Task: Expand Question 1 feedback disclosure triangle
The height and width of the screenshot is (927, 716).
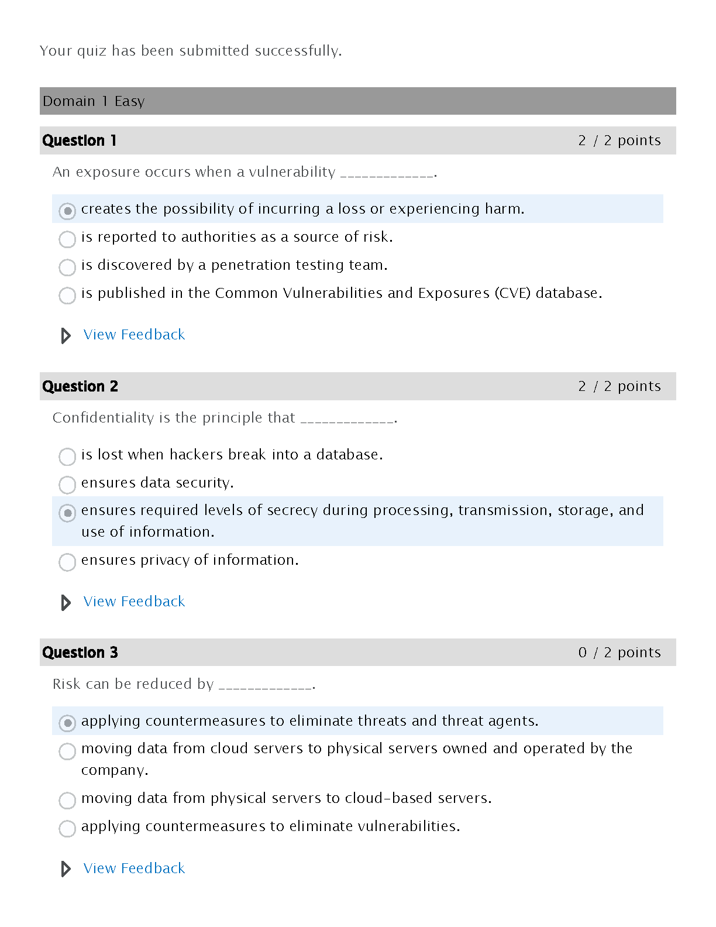Action: click(x=66, y=335)
